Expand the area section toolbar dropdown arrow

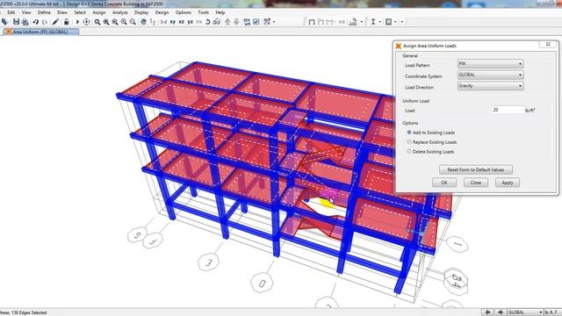[x=395, y=22]
